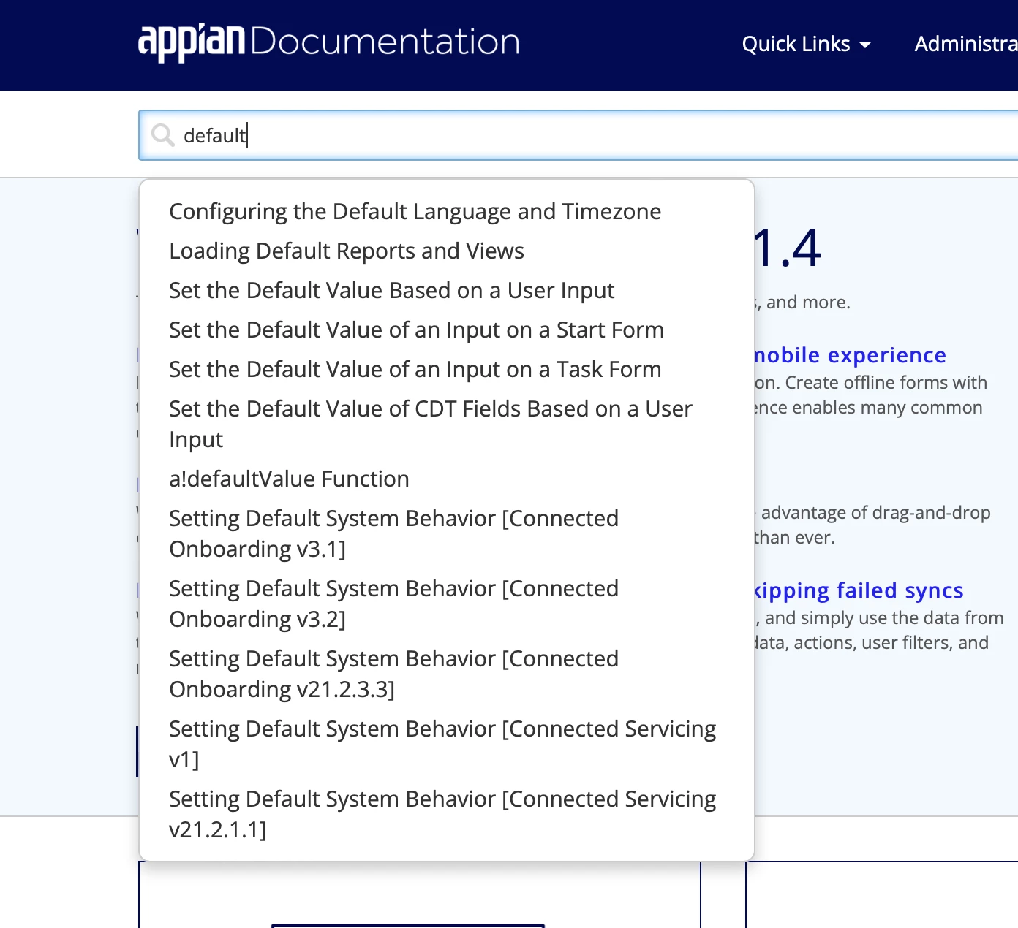Click the Appian Documentation logo
This screenshot has height=928, width=1018.
(x=329, y=42)
